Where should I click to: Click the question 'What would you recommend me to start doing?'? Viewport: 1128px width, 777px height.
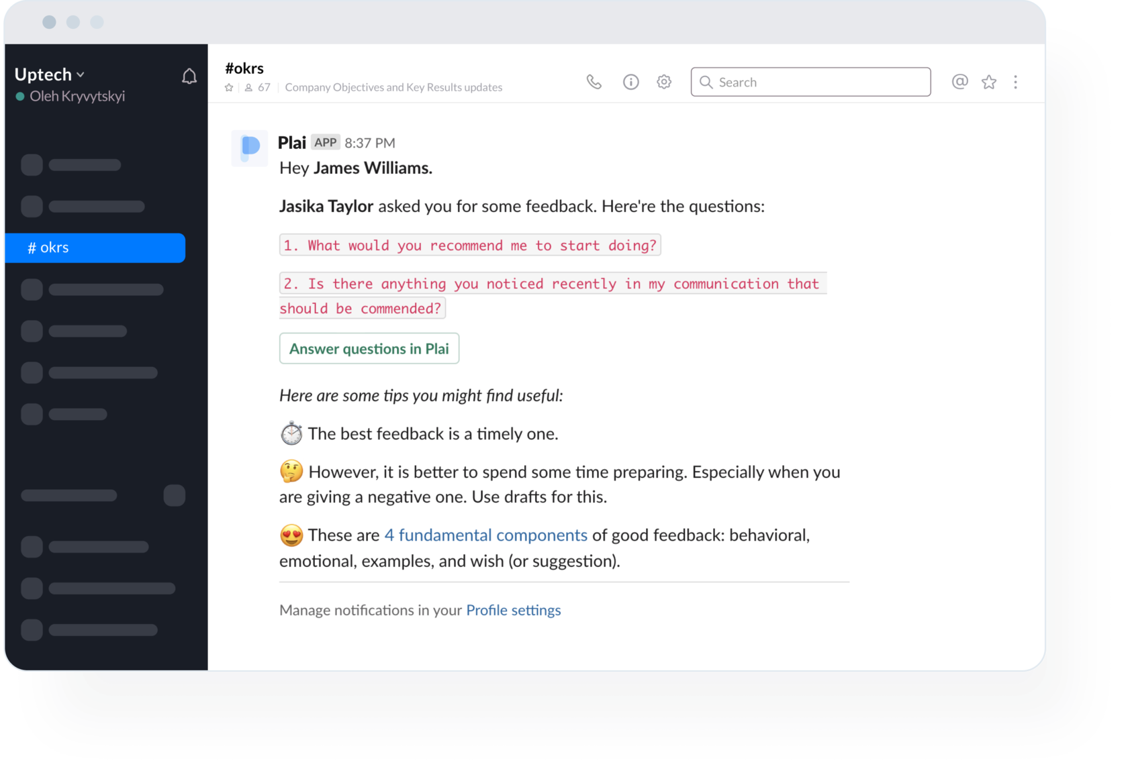(470, 245)
